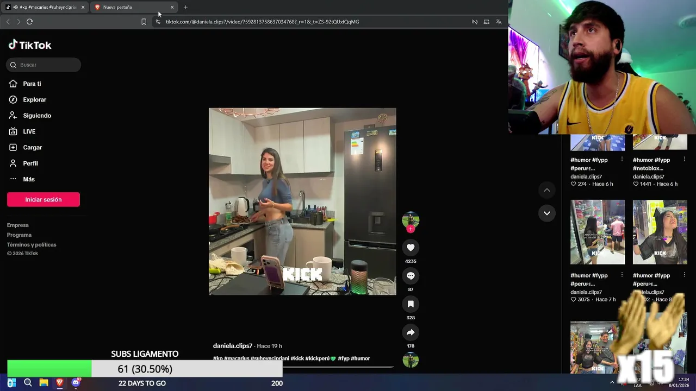Click taskbar clock showing 17:34
Viewport: 696px width, 391px height.
tap(680, 382)
